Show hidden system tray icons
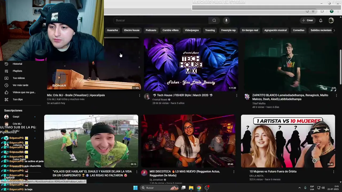This screenshot has height=192, width=342. 300,188
